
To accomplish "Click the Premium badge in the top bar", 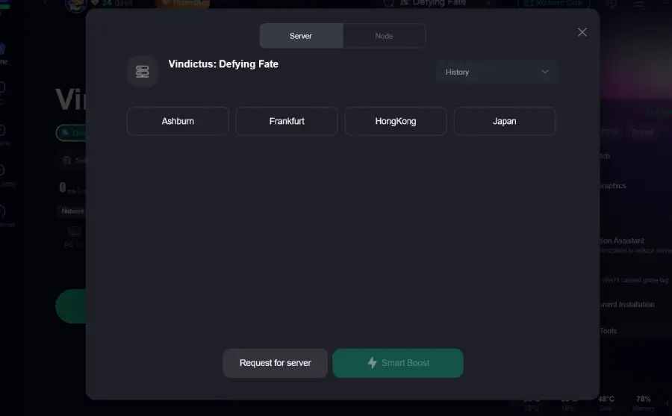I will (182, 3).
